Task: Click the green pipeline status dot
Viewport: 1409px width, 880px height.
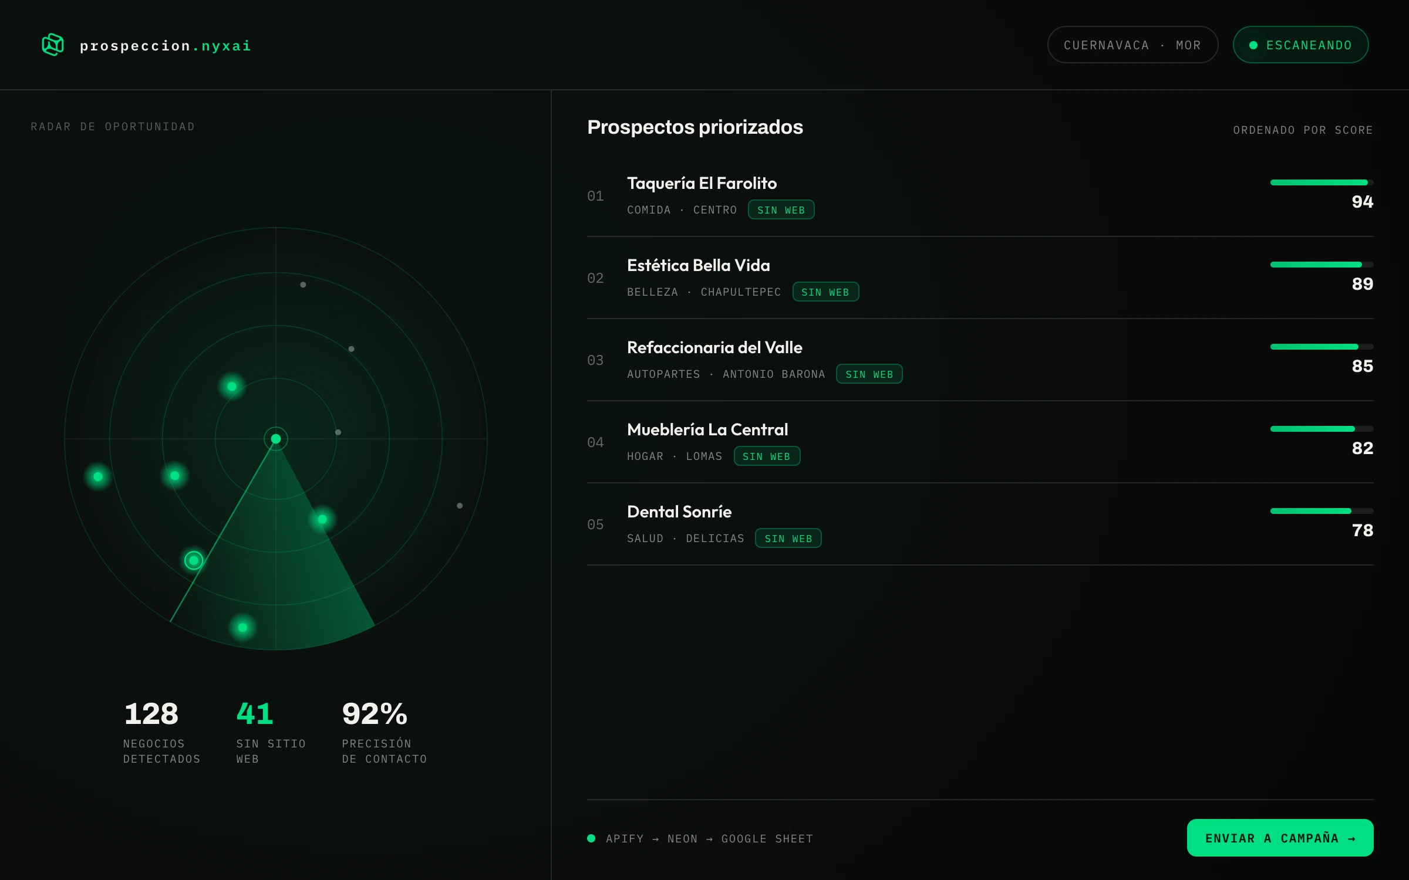Action: (x=591, y=838)
